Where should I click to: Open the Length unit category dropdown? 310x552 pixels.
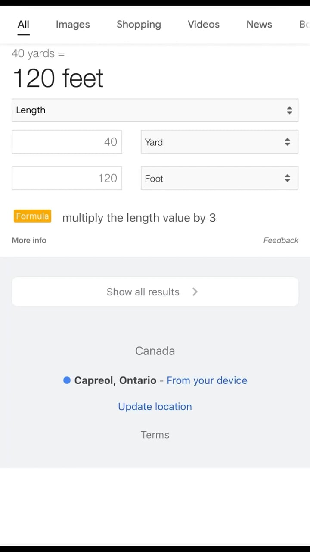(155, 110)
